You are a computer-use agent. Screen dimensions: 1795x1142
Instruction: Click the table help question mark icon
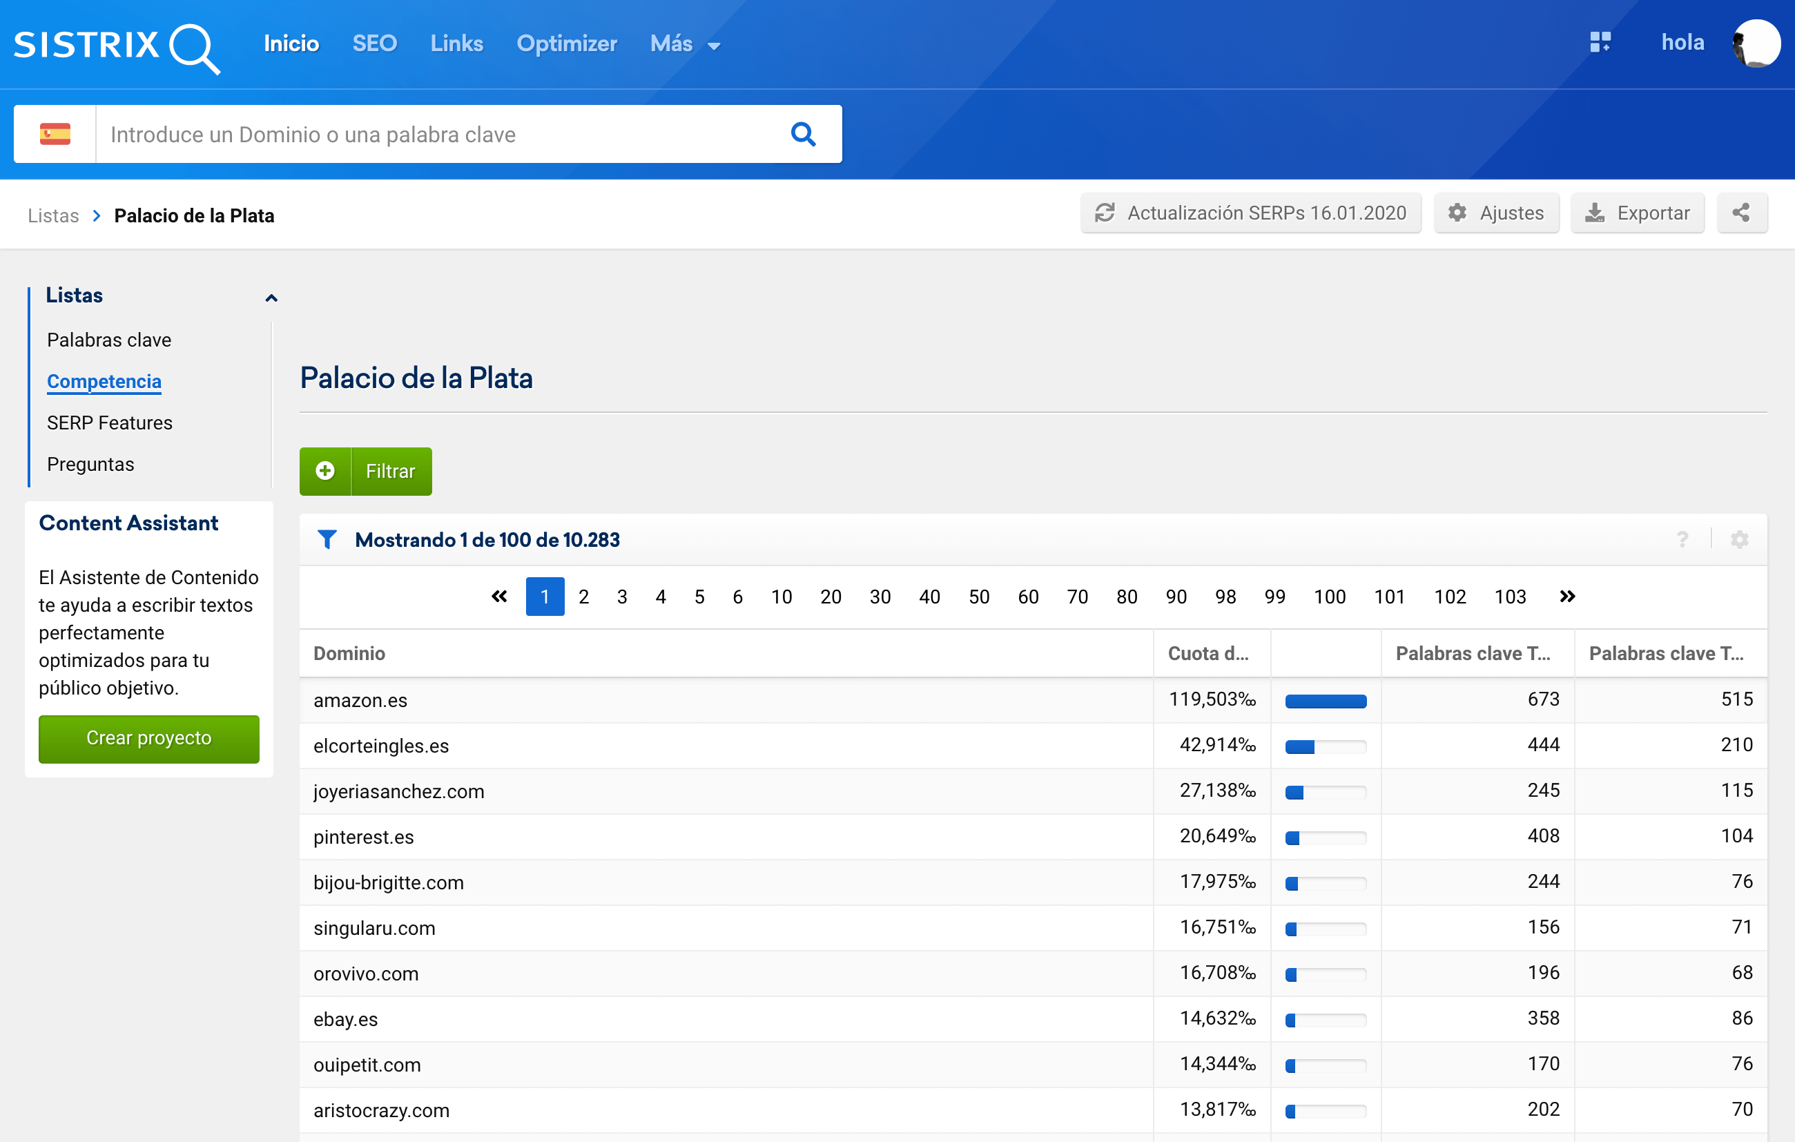pyautogui.click(x=1682, y=539)
